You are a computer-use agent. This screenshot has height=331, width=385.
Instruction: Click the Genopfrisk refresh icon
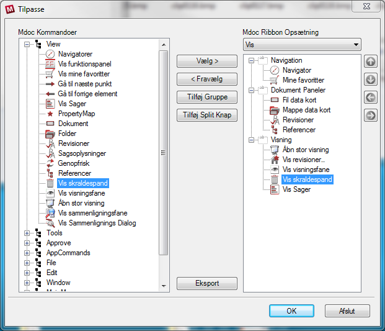(x=50, y=163)
